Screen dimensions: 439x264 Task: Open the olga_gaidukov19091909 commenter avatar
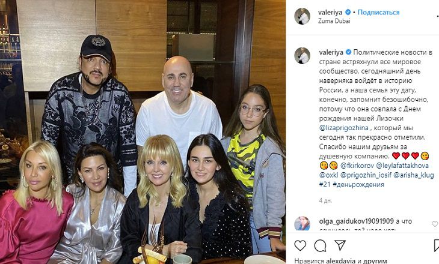302,223
